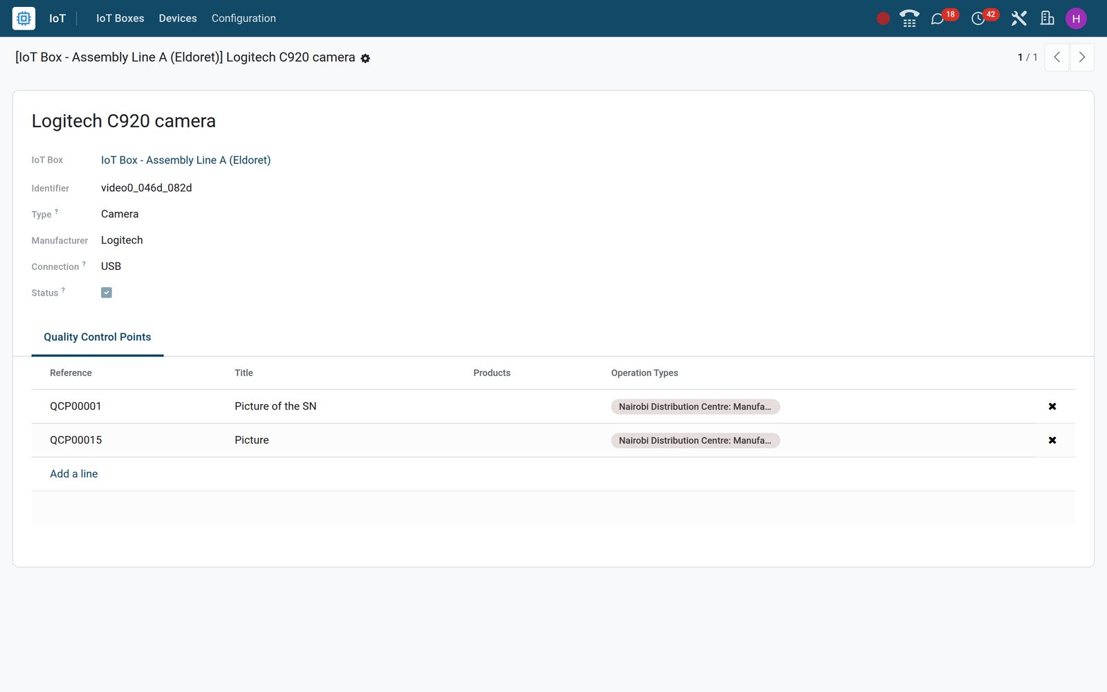Image resolution: width=1107 pixels, height=692 pixels.
Task: Click the Status field help question mark
Action: click(x=63, y=290)
